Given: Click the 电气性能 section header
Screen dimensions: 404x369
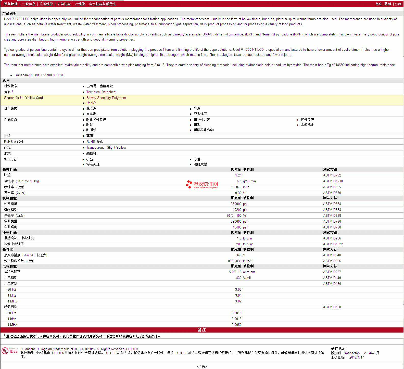Looking at the screenshot, I should click(9, 266).
